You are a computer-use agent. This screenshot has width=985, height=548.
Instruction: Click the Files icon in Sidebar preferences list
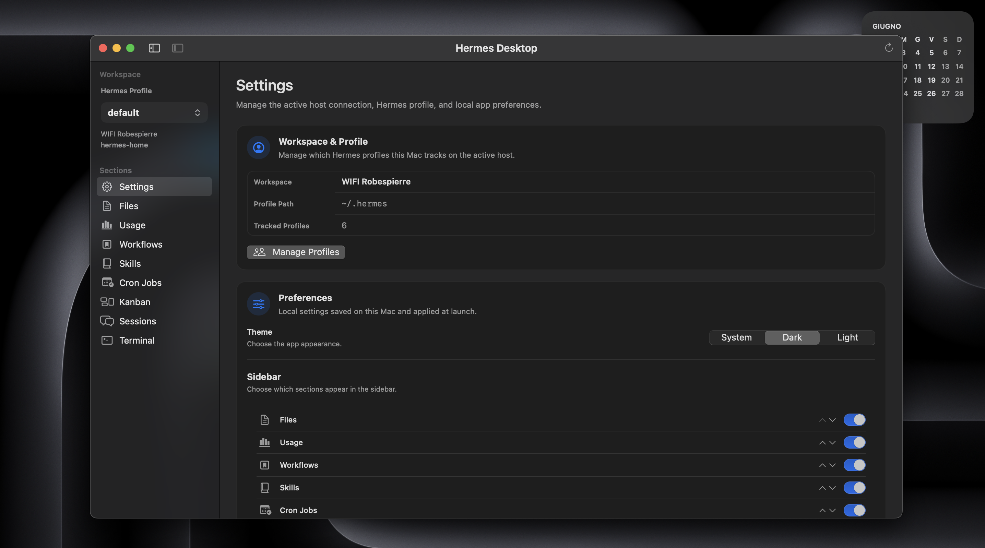265,419
